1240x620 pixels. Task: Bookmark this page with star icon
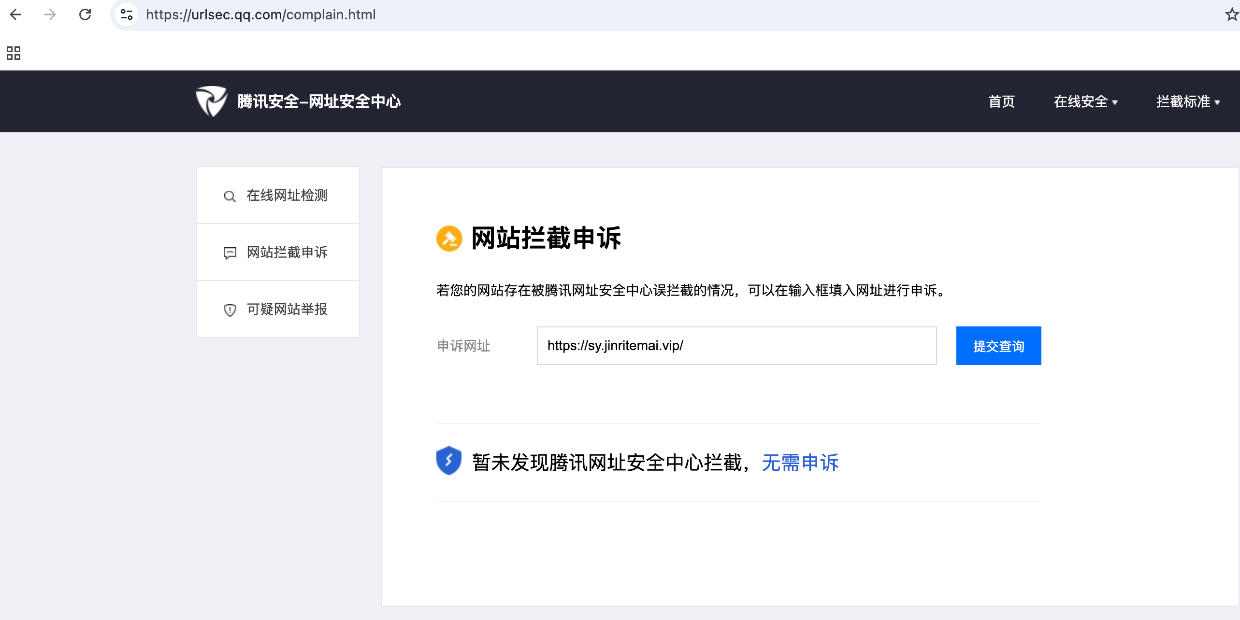(1231, 14)
